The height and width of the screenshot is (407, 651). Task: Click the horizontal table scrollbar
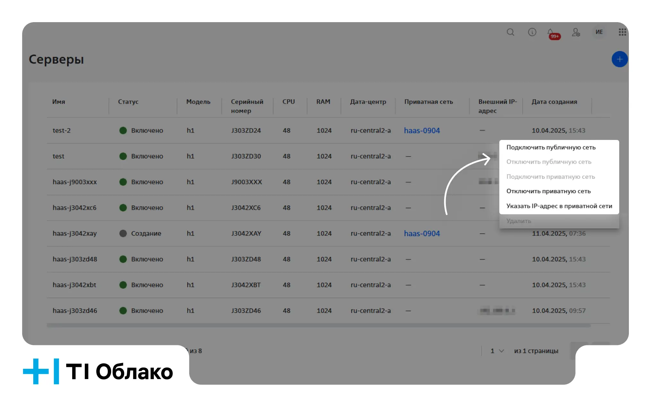[318, 325]
